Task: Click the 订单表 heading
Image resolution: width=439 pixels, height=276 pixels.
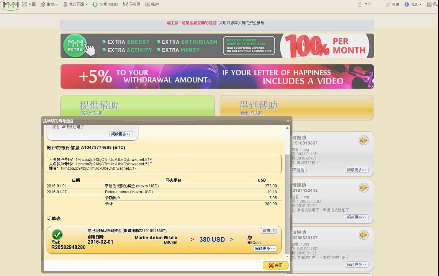Action: coord(54,219)
